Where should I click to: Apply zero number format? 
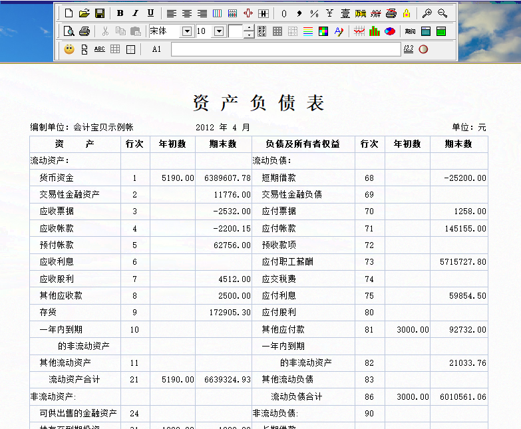pos(283,13)
